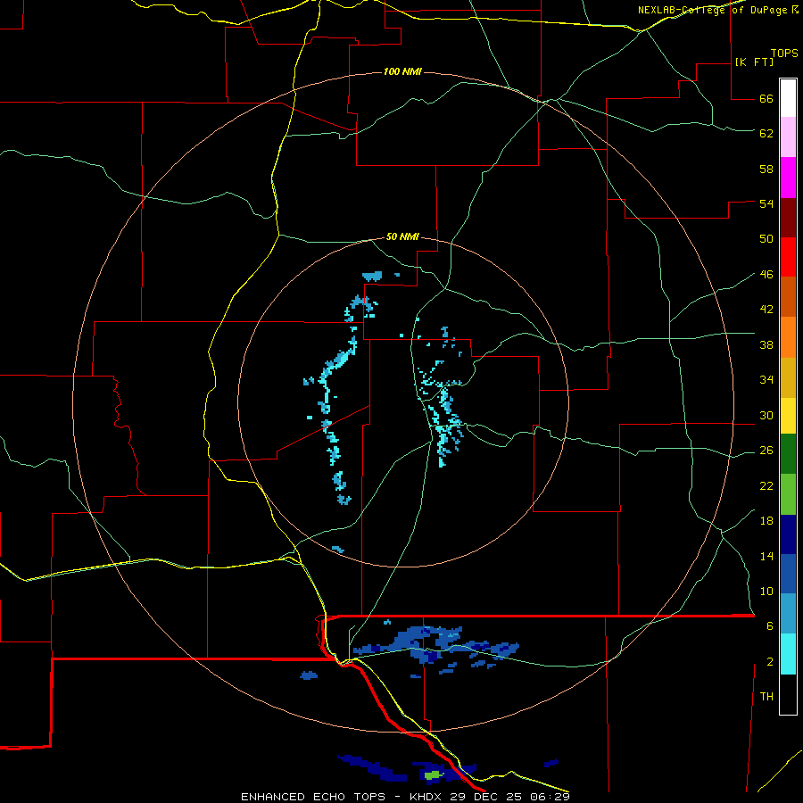This screenshot has height=803, width=803.
Task: Click the 6 value on the legend
Action: [x=769, y=625]
